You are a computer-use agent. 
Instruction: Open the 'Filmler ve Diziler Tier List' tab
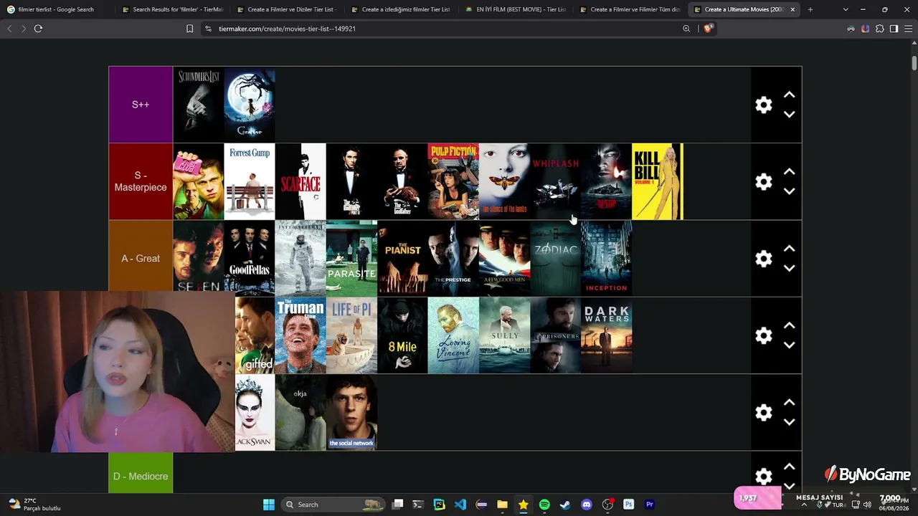(286, 9)
